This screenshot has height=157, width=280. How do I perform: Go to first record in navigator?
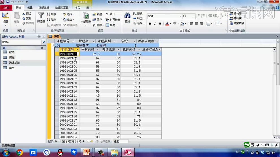(x=56, y=141)
